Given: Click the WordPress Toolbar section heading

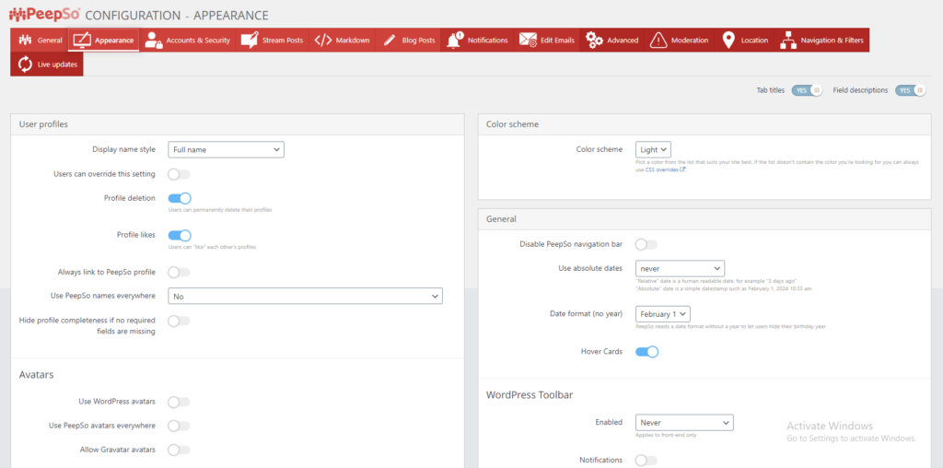Looking at the screenshot, I should [530, 395].
